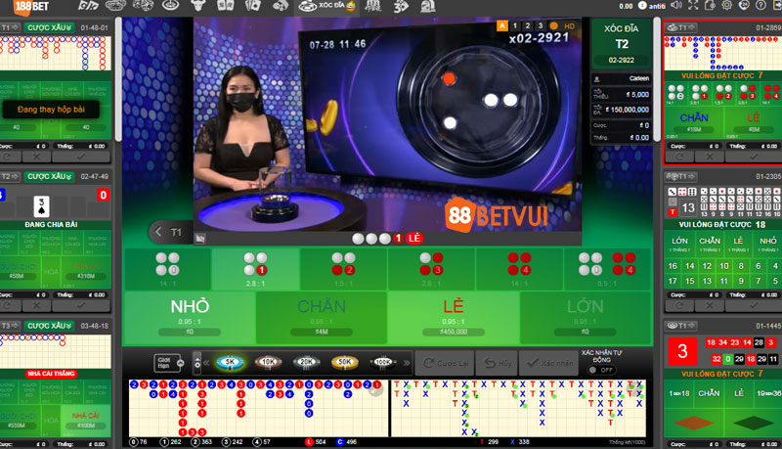Place a bet on CHẴN in main table
The width and height of the screenshot is (782, 449).
322,317
